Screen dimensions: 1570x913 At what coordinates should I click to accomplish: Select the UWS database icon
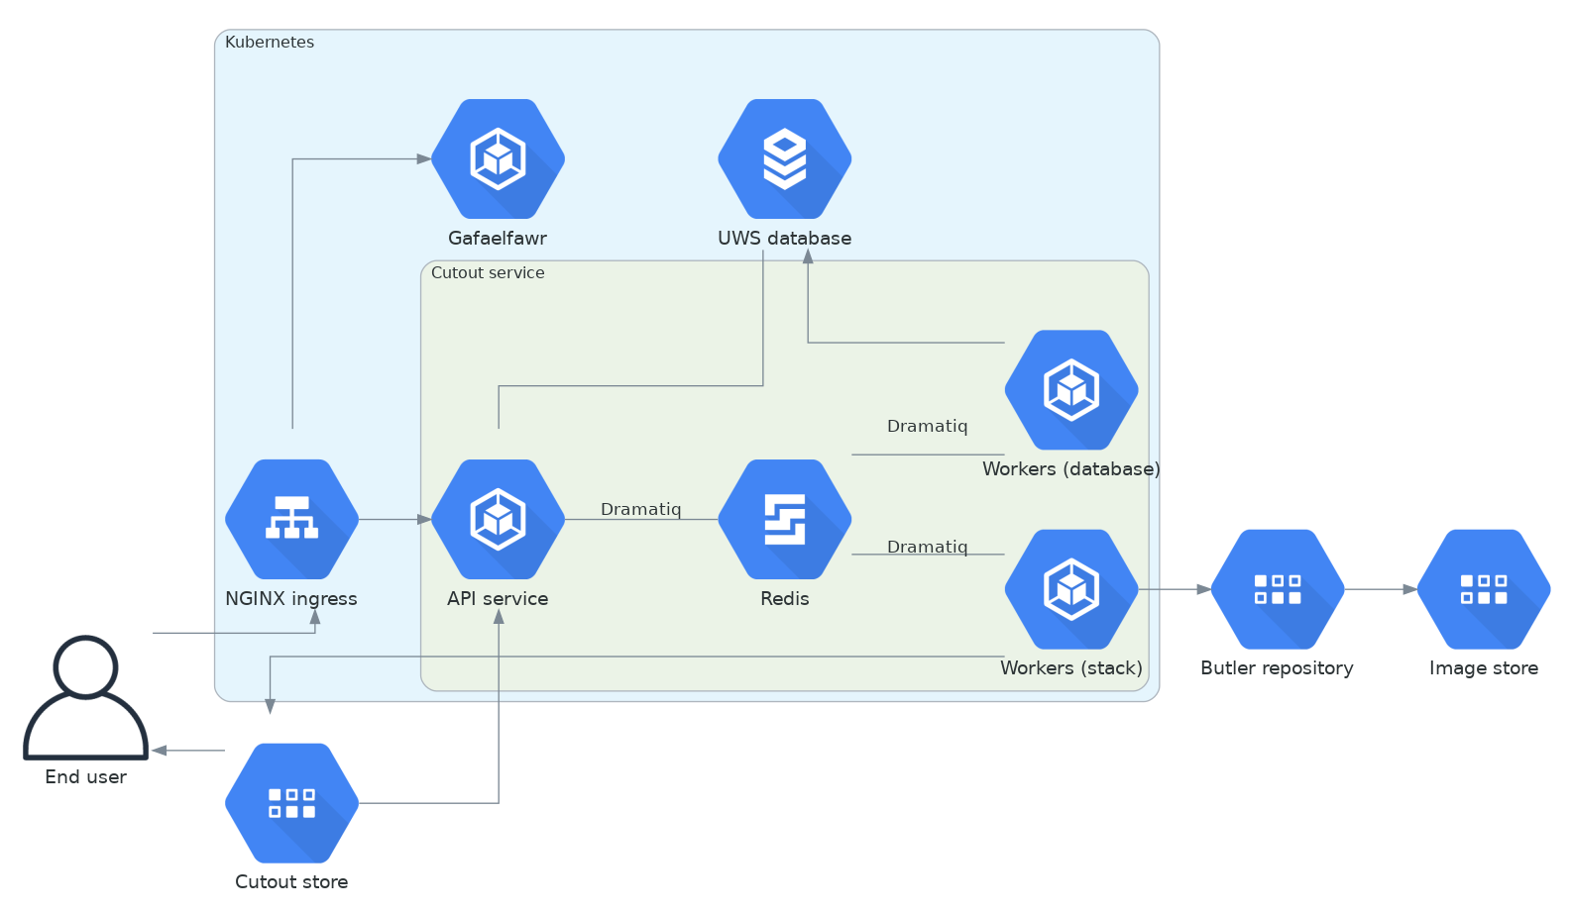tap(785, 158)
